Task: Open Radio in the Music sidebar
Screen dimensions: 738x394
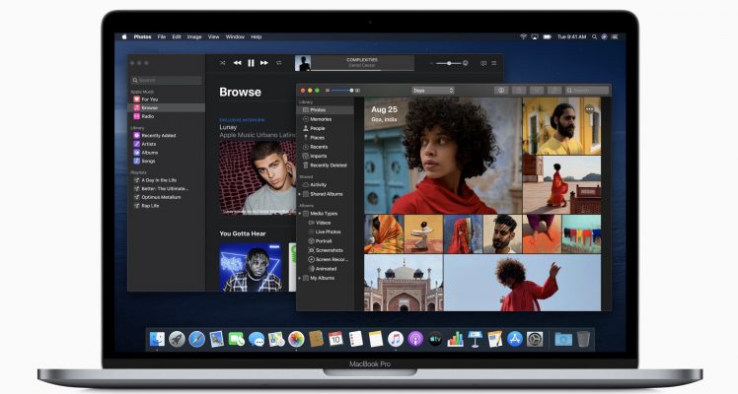Action: 149,115
